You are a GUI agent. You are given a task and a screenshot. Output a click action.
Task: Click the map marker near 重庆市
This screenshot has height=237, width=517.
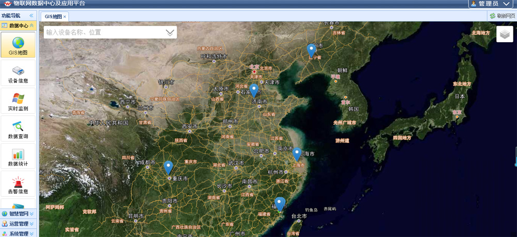(x=168, y=167)
